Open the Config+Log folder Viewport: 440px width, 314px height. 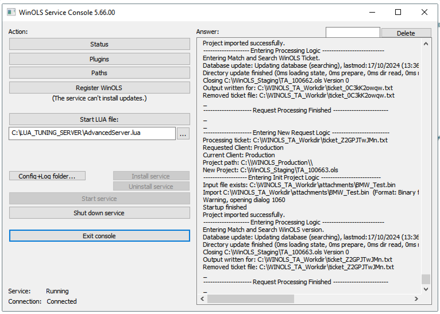tap(47, 176)
